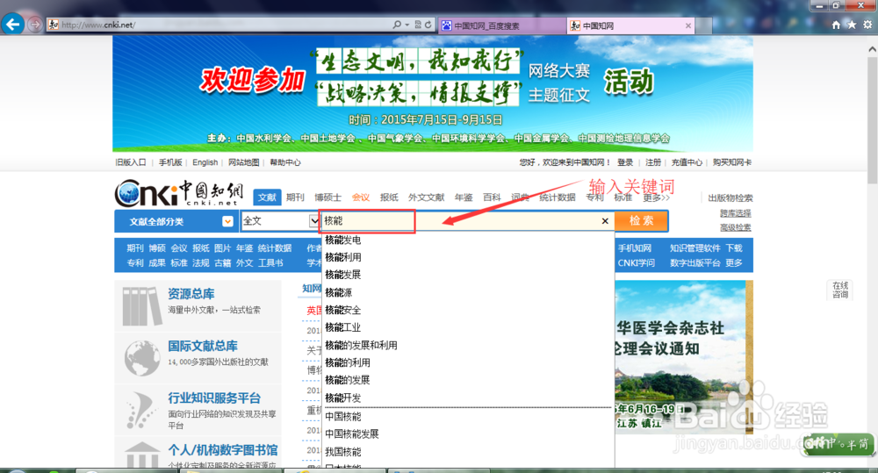Select the 文献 search tab

(267, 197)
